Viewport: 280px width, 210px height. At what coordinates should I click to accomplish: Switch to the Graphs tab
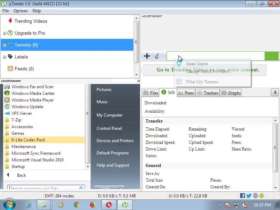point(231,93)
